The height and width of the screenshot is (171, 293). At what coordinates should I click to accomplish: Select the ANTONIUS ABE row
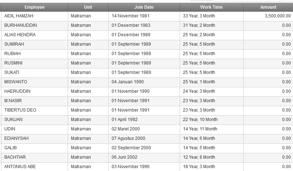[147, 167]
